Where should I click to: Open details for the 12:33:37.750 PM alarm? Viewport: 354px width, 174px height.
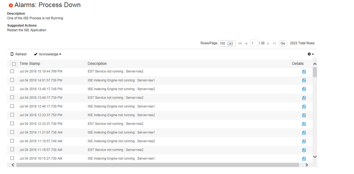click(304, 115)
